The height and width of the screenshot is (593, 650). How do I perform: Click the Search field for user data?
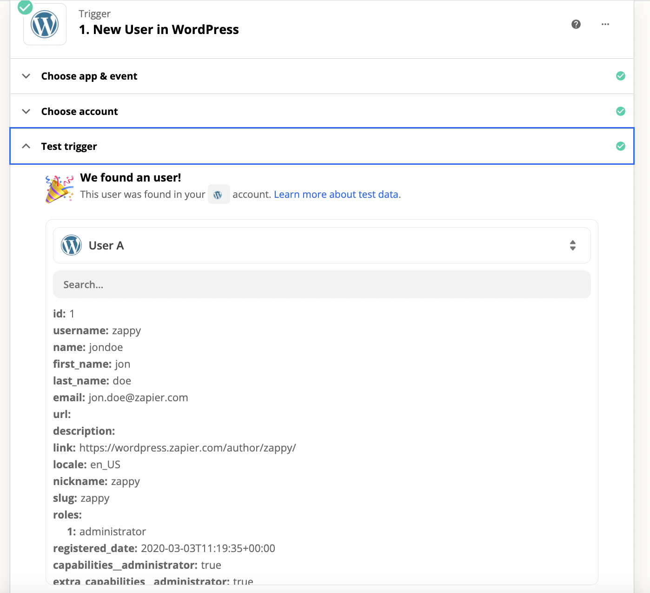(x=322, y=284)
